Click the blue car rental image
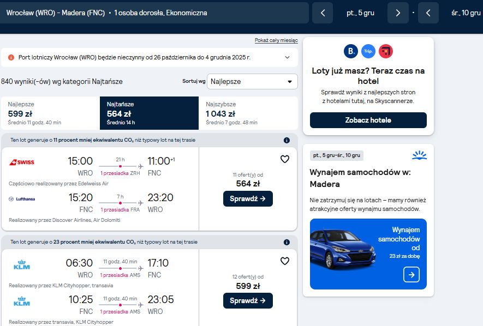The width and height of the screenshot is (483, 326). click(x=343, y=250)
